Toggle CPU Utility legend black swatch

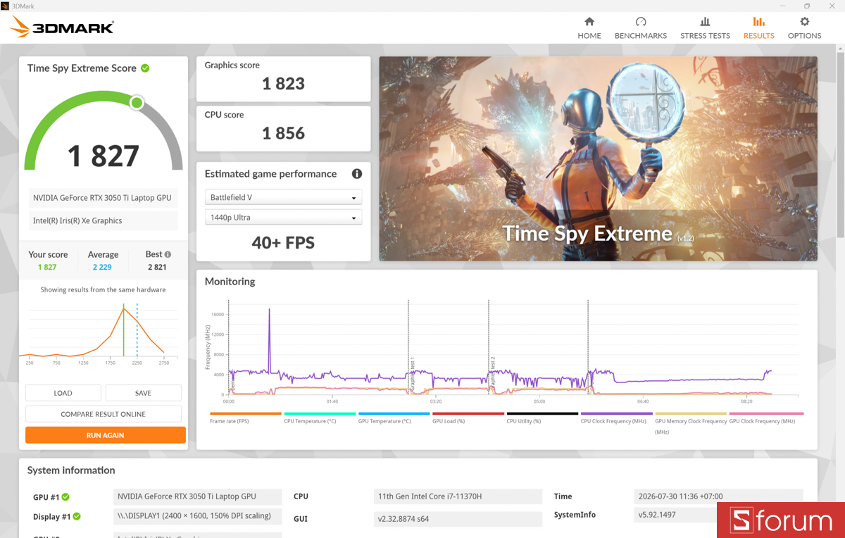tap(542, 414)
